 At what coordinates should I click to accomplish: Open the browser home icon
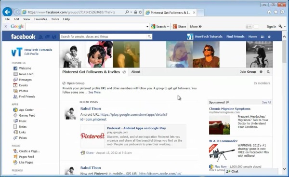(x=269, y=12)
